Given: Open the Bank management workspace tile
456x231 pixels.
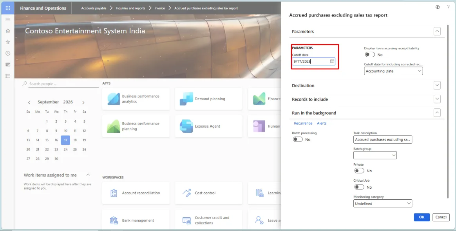Looking at the screenshot, I should tap(136, 220).
